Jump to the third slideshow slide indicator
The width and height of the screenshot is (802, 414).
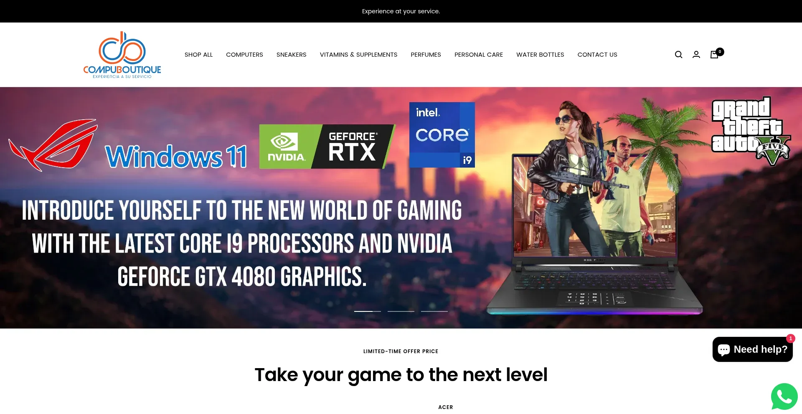pyautogui.click(x=434, y=311)
